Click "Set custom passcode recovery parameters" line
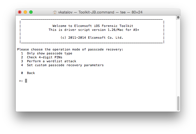This screenshot has height=134, width=196. [65, 65]
